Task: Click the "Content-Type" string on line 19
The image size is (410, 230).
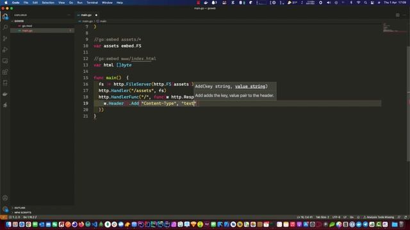Action: [158, 103]
